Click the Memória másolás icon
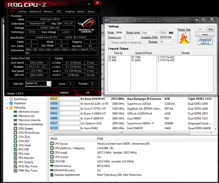Image resolution: width=219 pixels, height=183 pixels. tap(16, 120)
